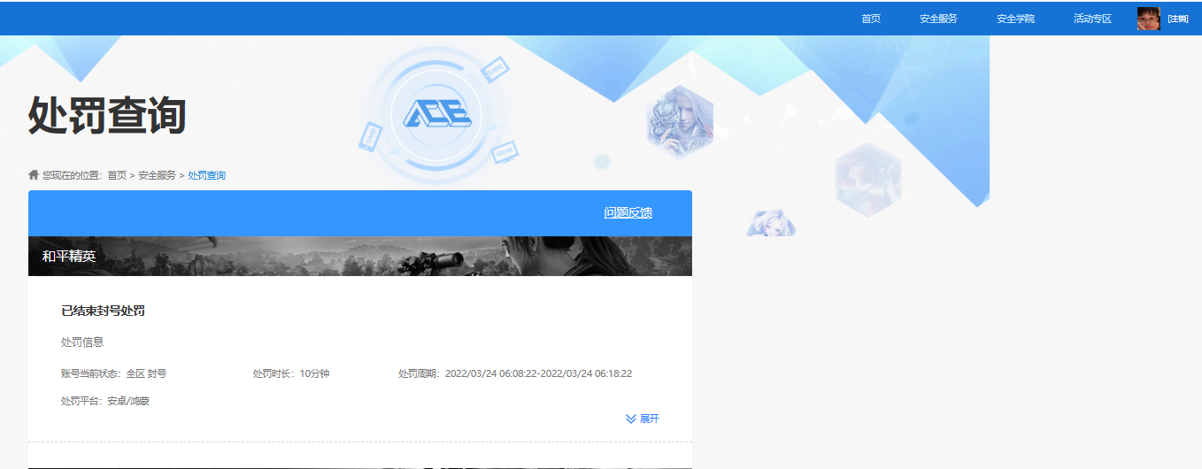
Task: Click the ACE logo emblem in the banner
Action: coord(437,113)
